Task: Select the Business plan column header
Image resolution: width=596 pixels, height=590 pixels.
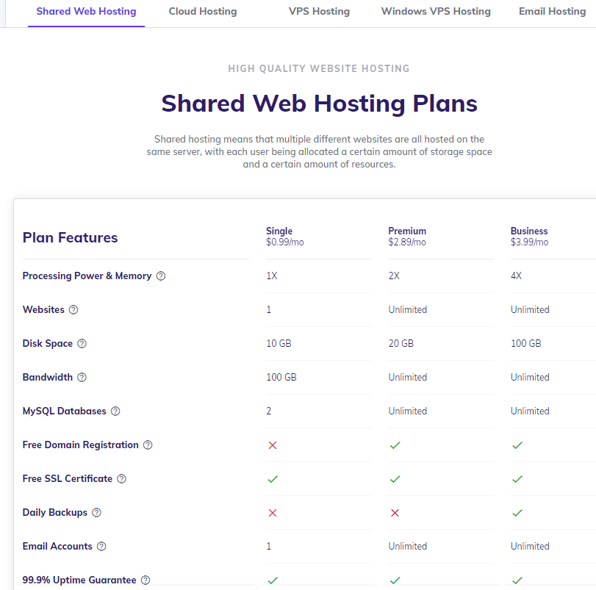Action: coord(529,231)
